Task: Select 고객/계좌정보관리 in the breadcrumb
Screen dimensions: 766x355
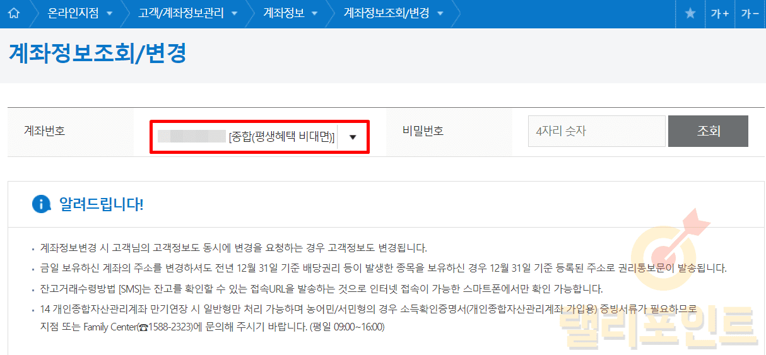Action: tap(180, 13)
